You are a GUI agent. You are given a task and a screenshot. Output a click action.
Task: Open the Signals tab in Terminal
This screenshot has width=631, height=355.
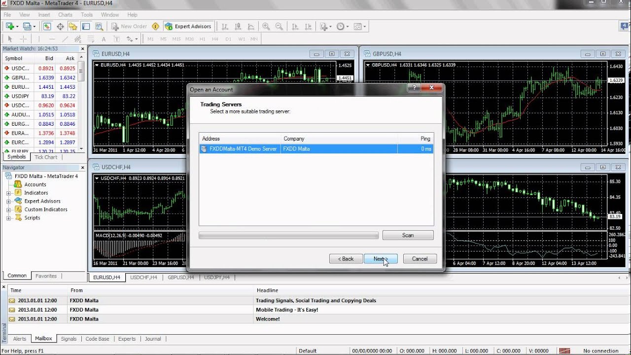pos(69,339)
